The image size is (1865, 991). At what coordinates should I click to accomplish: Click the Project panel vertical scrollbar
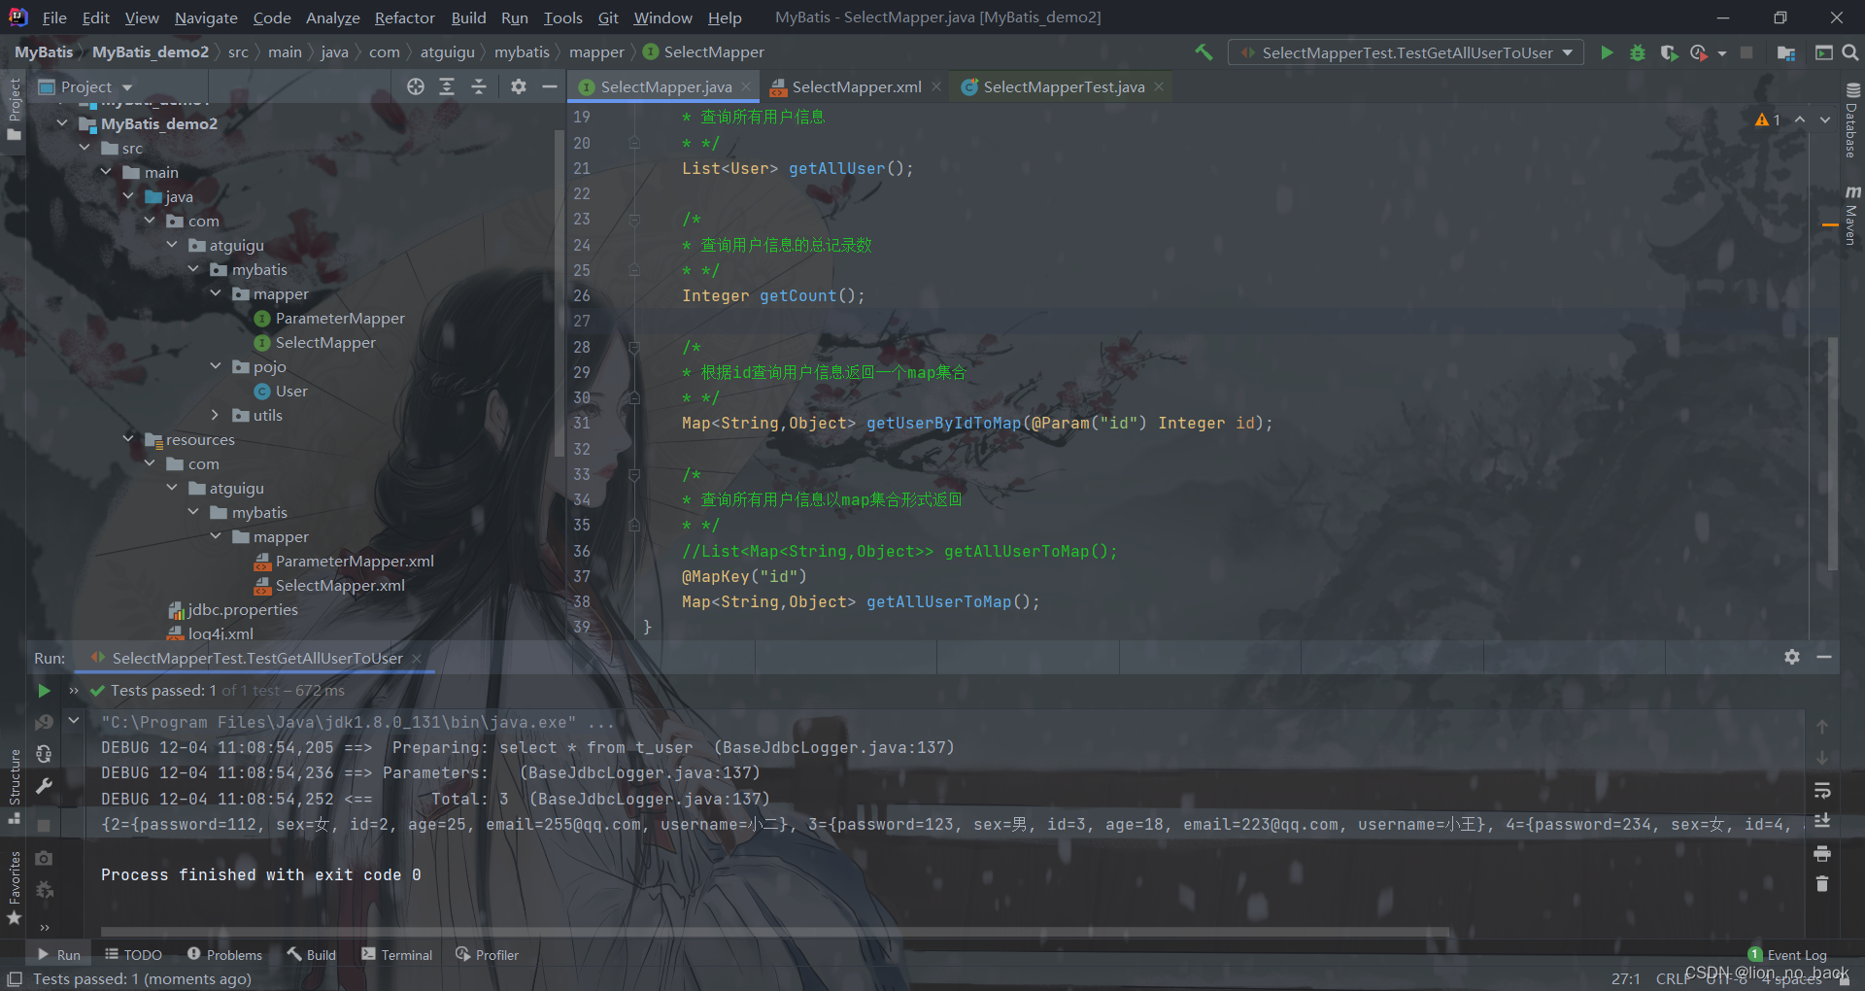point(559,291)
